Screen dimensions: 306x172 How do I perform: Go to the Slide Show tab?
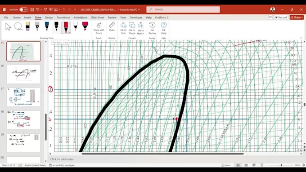tap(97, 18)
